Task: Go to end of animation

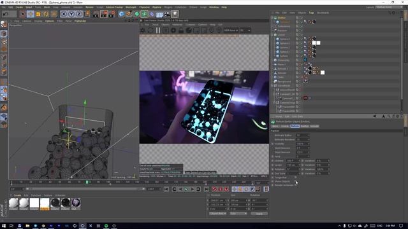Action: coord(207,190)
